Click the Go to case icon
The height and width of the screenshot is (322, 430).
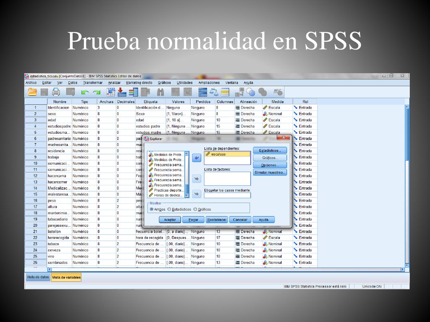pyautogui.click(x=111, y=92)
